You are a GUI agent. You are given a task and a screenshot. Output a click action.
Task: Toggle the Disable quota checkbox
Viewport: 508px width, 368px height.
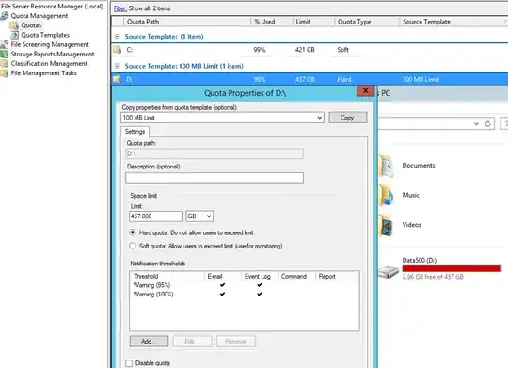[129, 363]
